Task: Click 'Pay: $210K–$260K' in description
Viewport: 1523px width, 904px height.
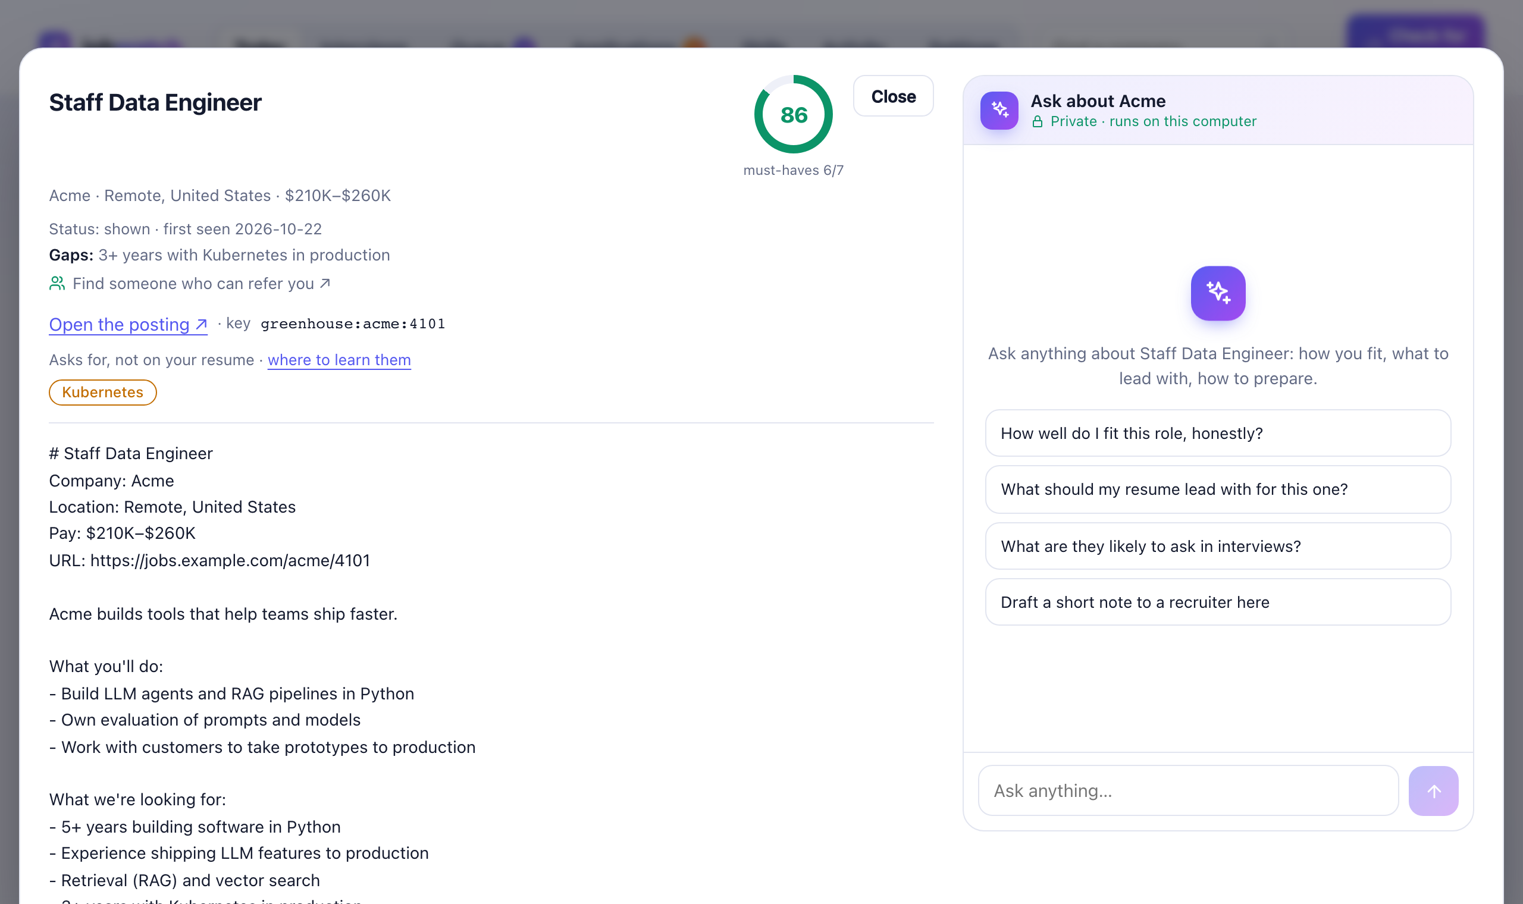Action: (x=123, y=533)
